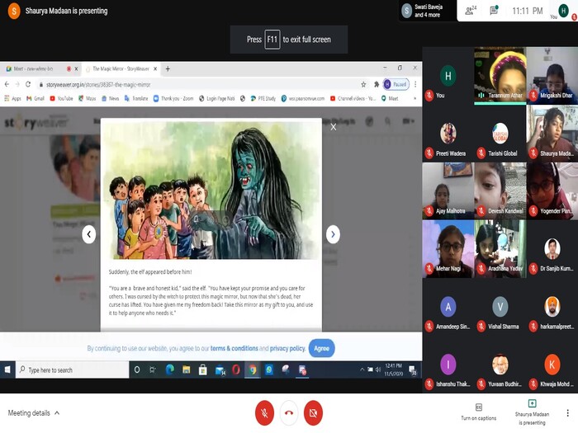The image size is (578, 433).
Task: Click the Paused profile chip
Action: (396, 84)
